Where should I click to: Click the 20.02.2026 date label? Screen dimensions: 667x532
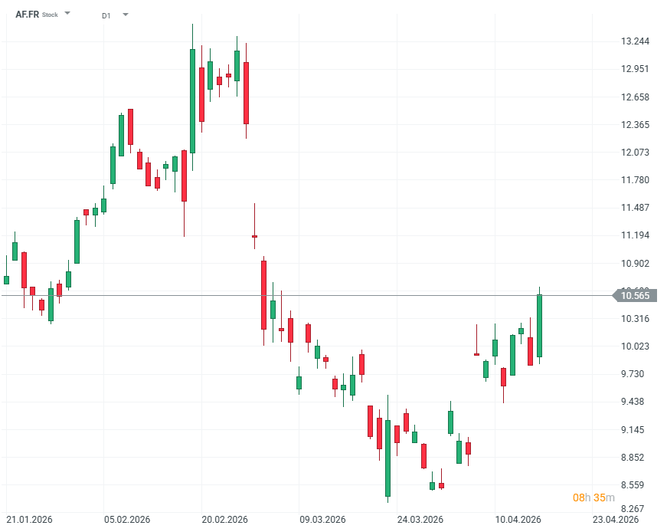tap(224, 519)
